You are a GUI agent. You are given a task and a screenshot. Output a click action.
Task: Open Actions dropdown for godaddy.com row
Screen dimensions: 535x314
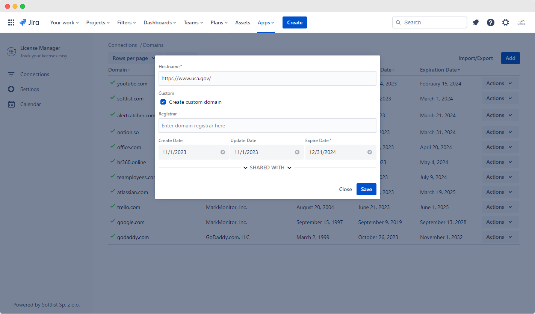point(500,237)
